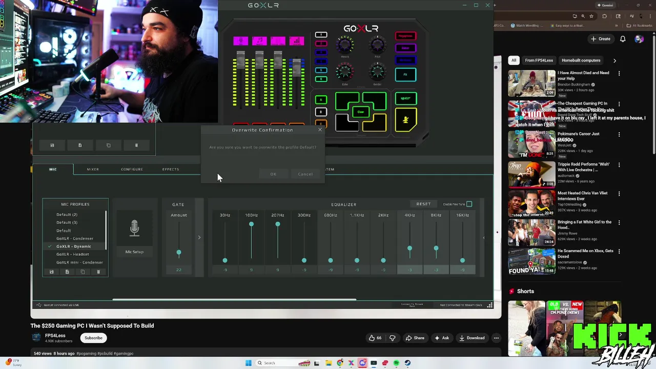Screen dimensions: 656x369
Task: Switch to the MIXER tab
Action: click(93, 169)
